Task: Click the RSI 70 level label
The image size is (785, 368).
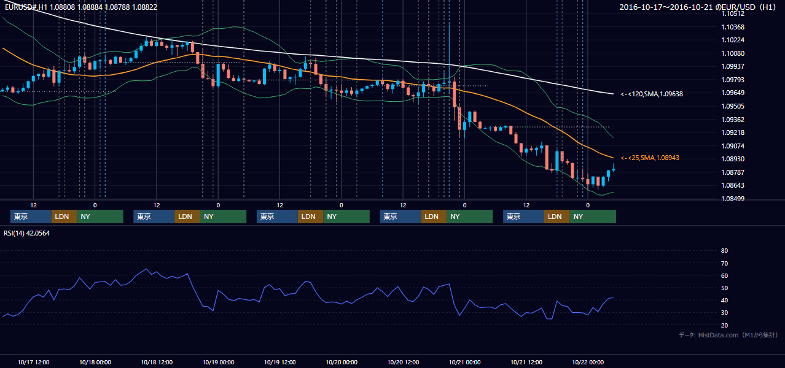Action: (724, 263)
